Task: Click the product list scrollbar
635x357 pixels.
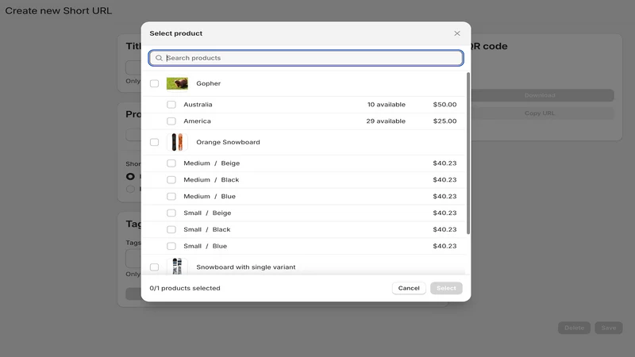Action: coord(468,153)
